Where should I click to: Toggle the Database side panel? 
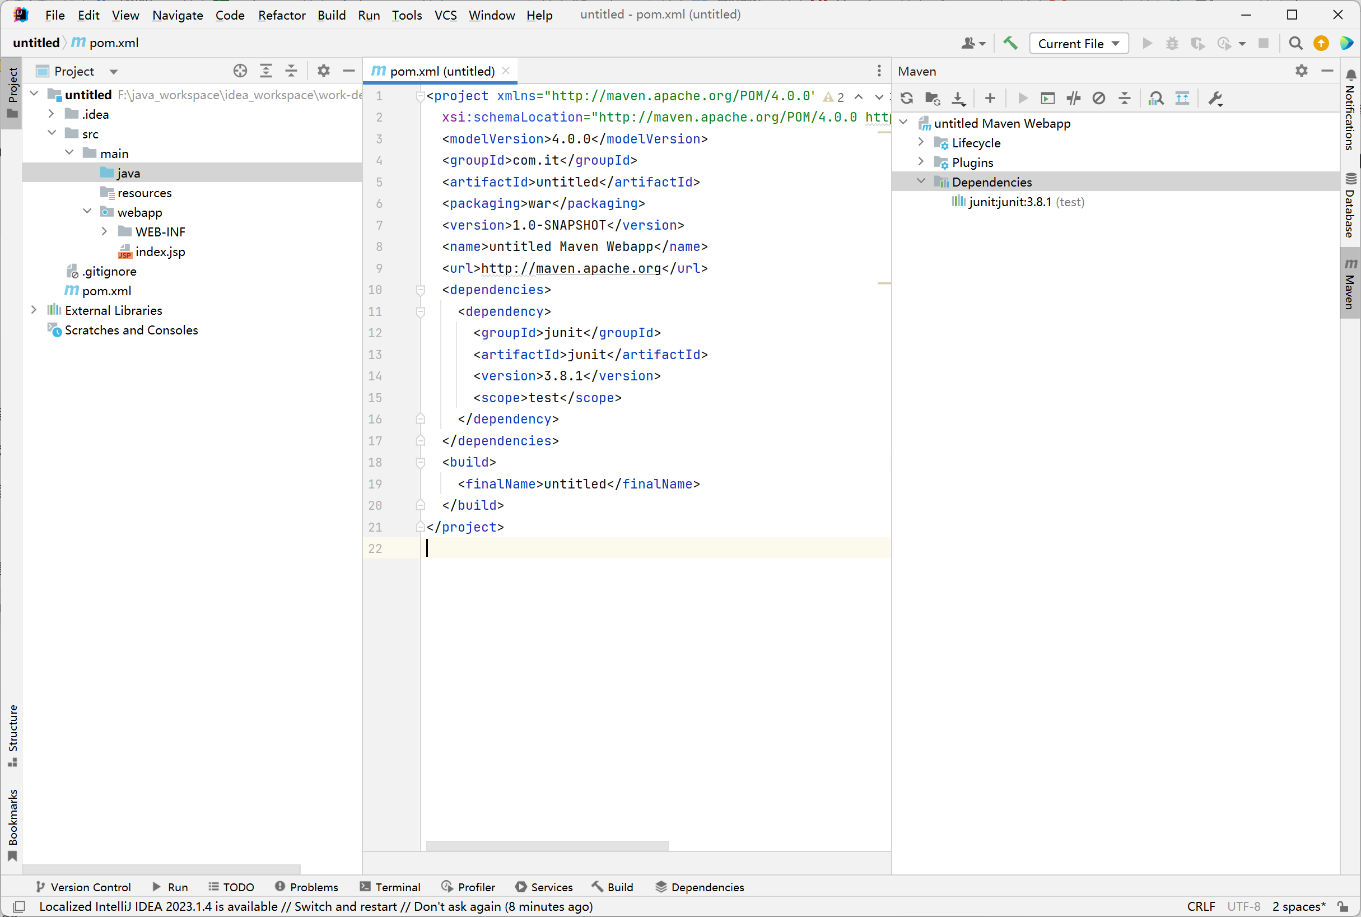(1350, 205)
